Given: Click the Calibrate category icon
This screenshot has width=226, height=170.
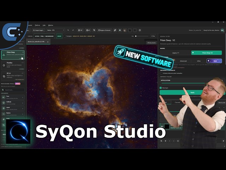Looking at the screenshot, I should point(4,103).
